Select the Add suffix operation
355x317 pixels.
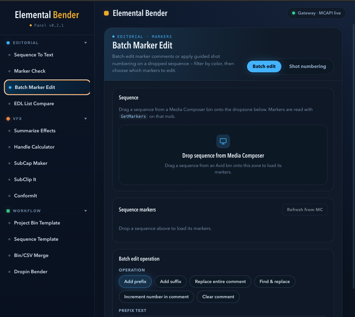170,282
